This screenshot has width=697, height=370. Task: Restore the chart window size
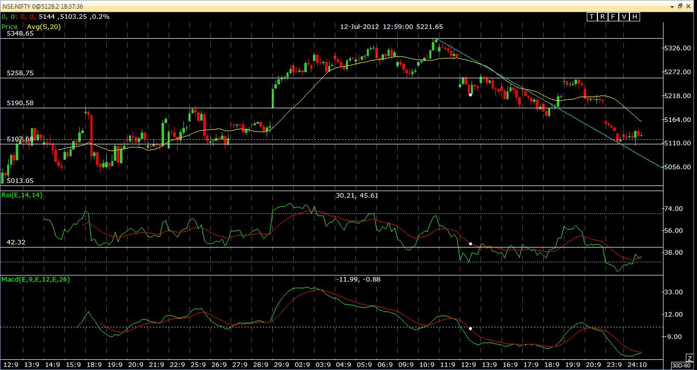click(681, 6)
